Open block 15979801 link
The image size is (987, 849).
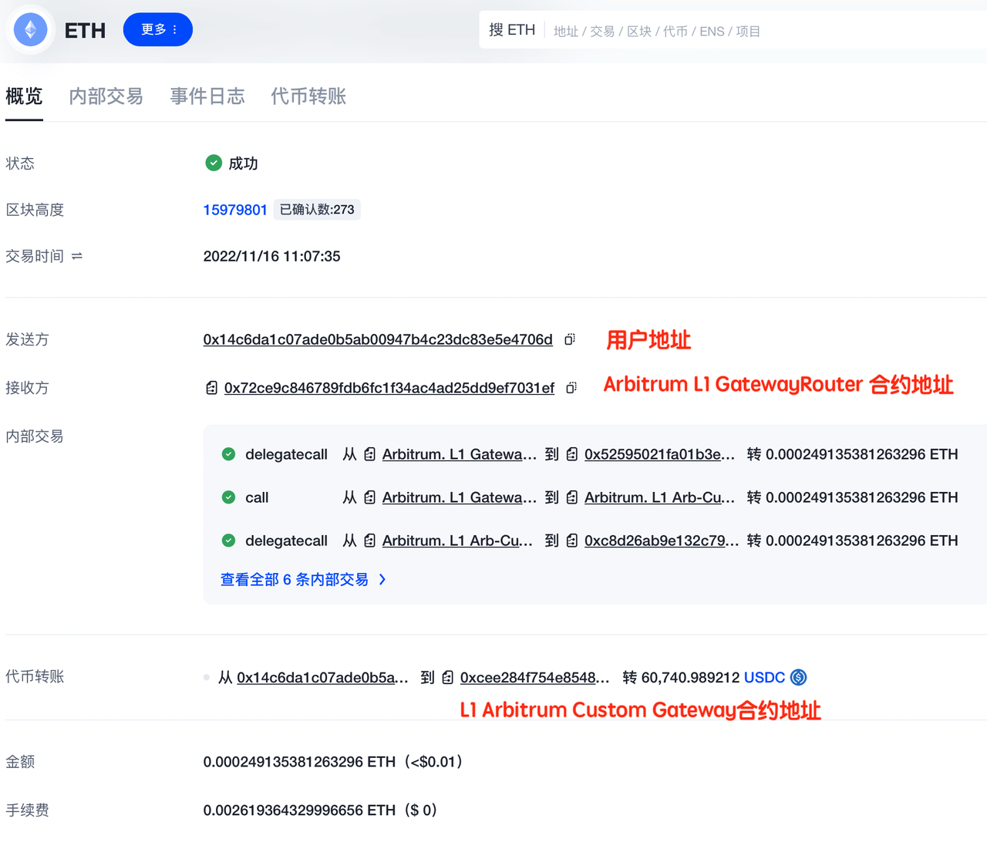tap(235, 210)
